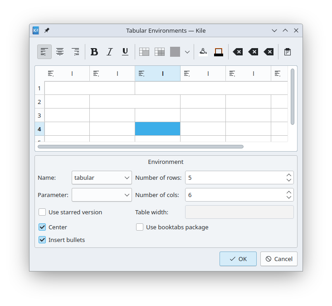Viewport: 332px width, 306px height.
Task: Click the Join Cells icon
Action: click(144, 52)
